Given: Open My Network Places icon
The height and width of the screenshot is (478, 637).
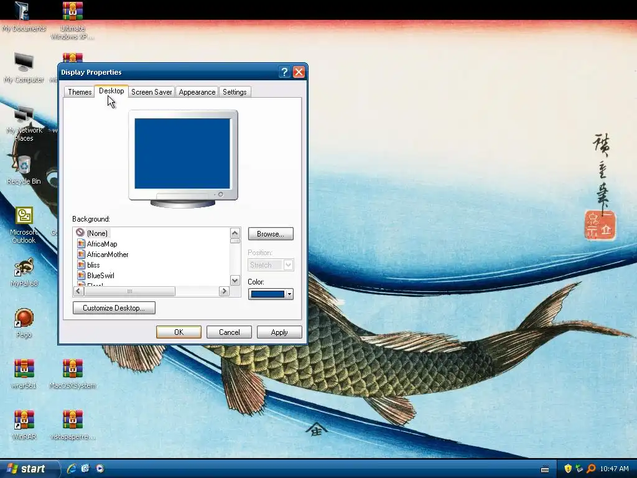Looking at the screenshot, I should click(24, 123).
